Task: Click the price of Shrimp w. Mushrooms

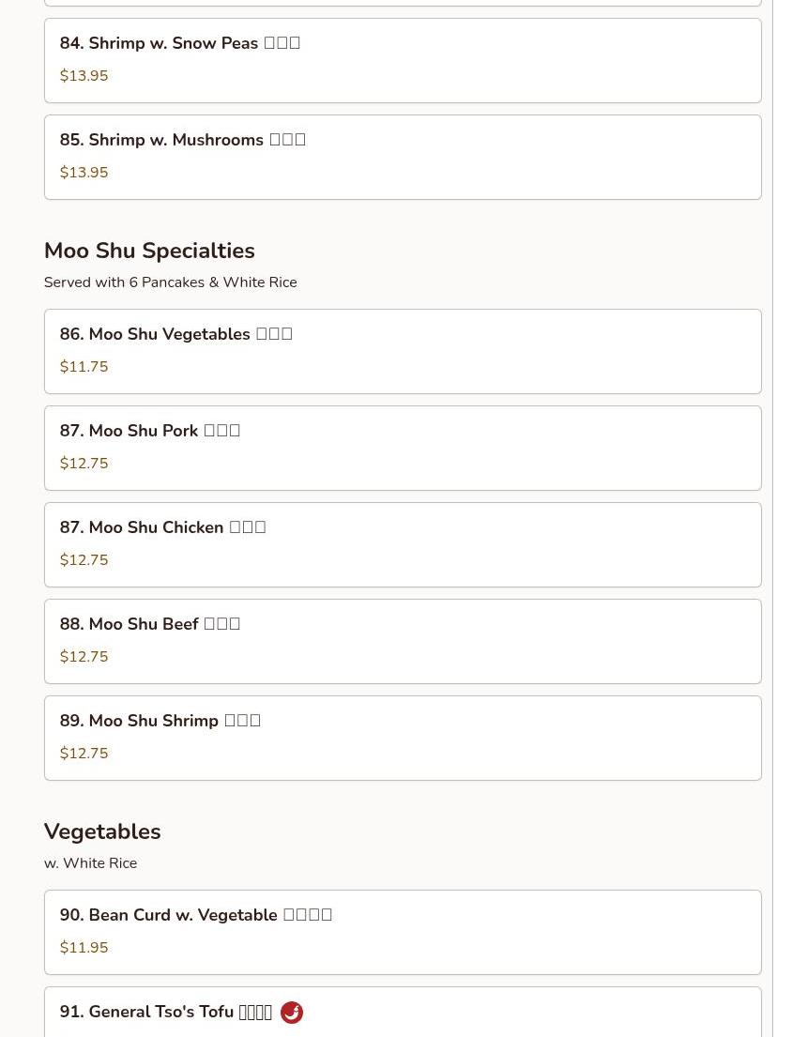Action: (84, 173)
